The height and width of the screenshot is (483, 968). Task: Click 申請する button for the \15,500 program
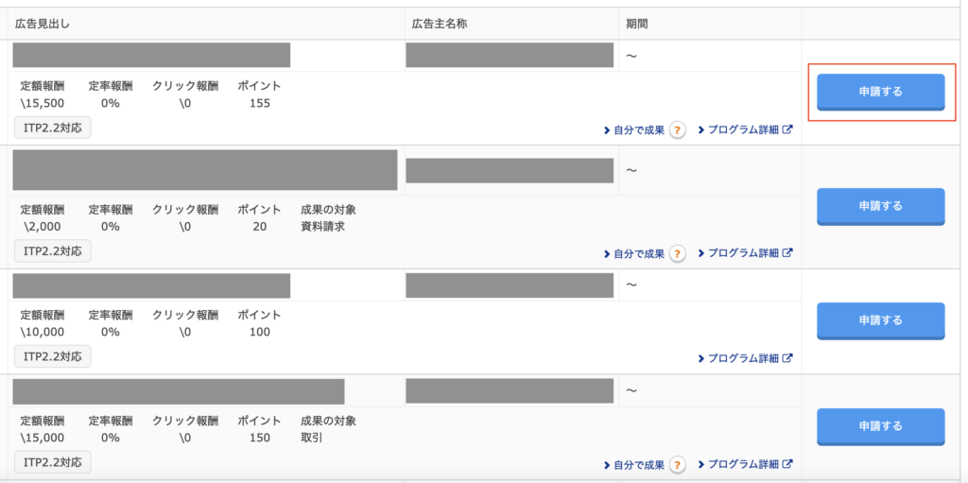coord(880,92)
